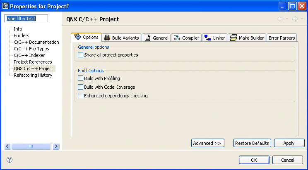Expand the Advanced >> options section
The height and width of the screenshot is (170, 308).
[208, 143]
